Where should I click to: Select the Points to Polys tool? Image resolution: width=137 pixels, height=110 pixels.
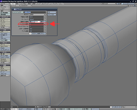pyautogui.click(x=5, y=57)
